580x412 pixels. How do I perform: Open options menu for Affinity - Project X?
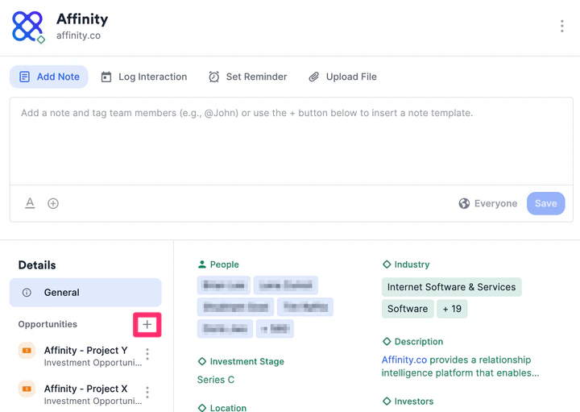pos(147,393)
